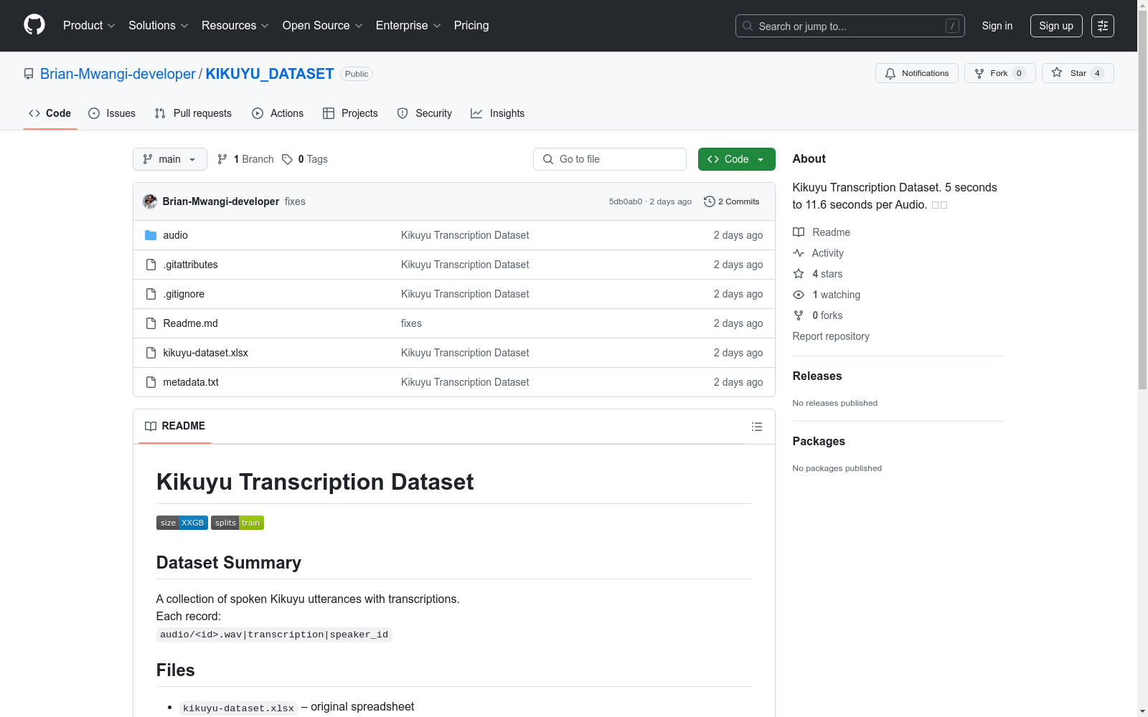
Task: Open the Security tab
Action: click(x=425, y=113)
